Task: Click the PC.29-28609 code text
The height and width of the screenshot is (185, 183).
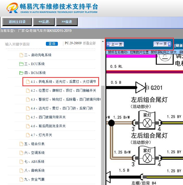Action: click(73, 43)
